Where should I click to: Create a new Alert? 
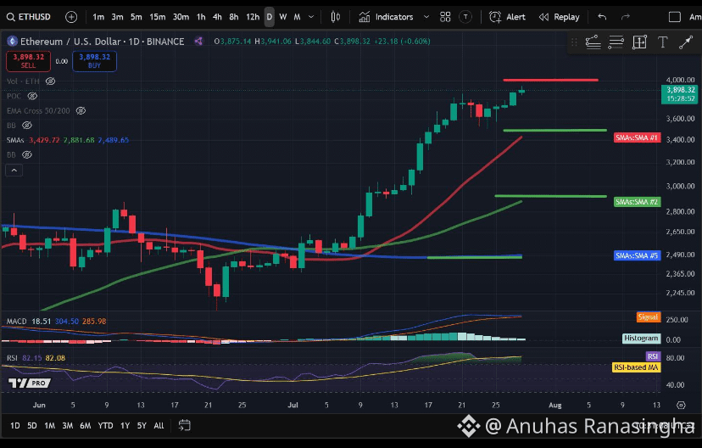507,17
